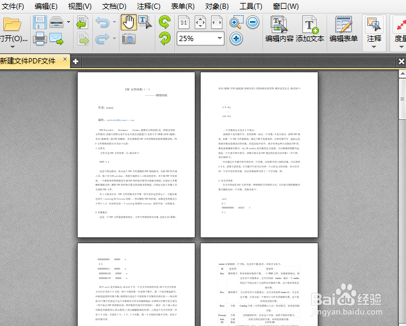Screen dimensions: 406x326
Task: Go to next page document icon
Action: (82, 39)
